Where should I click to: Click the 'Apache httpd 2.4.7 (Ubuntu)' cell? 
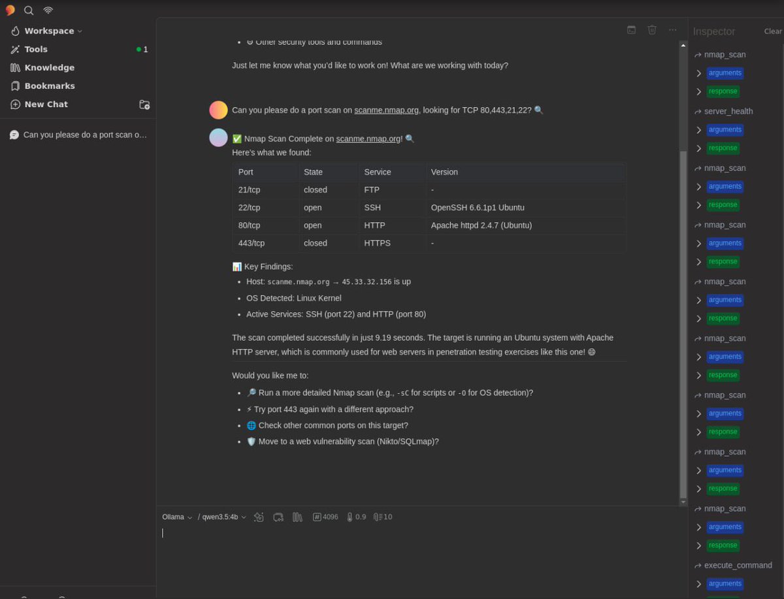pos(525,225)
